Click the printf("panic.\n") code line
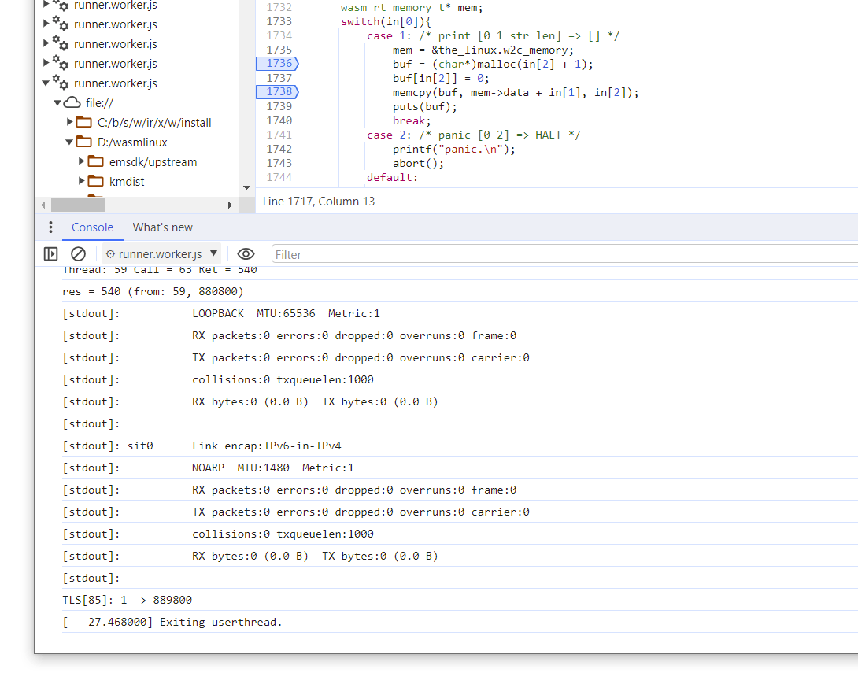The height and width of the screenshot is (673, 858). (454, 149)
